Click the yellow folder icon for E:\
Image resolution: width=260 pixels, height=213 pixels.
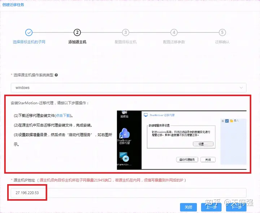coord(231,121)
